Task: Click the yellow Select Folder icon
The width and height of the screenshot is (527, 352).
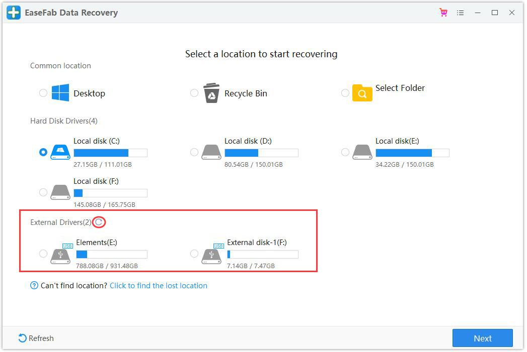Action: click(x=362, y=93)
